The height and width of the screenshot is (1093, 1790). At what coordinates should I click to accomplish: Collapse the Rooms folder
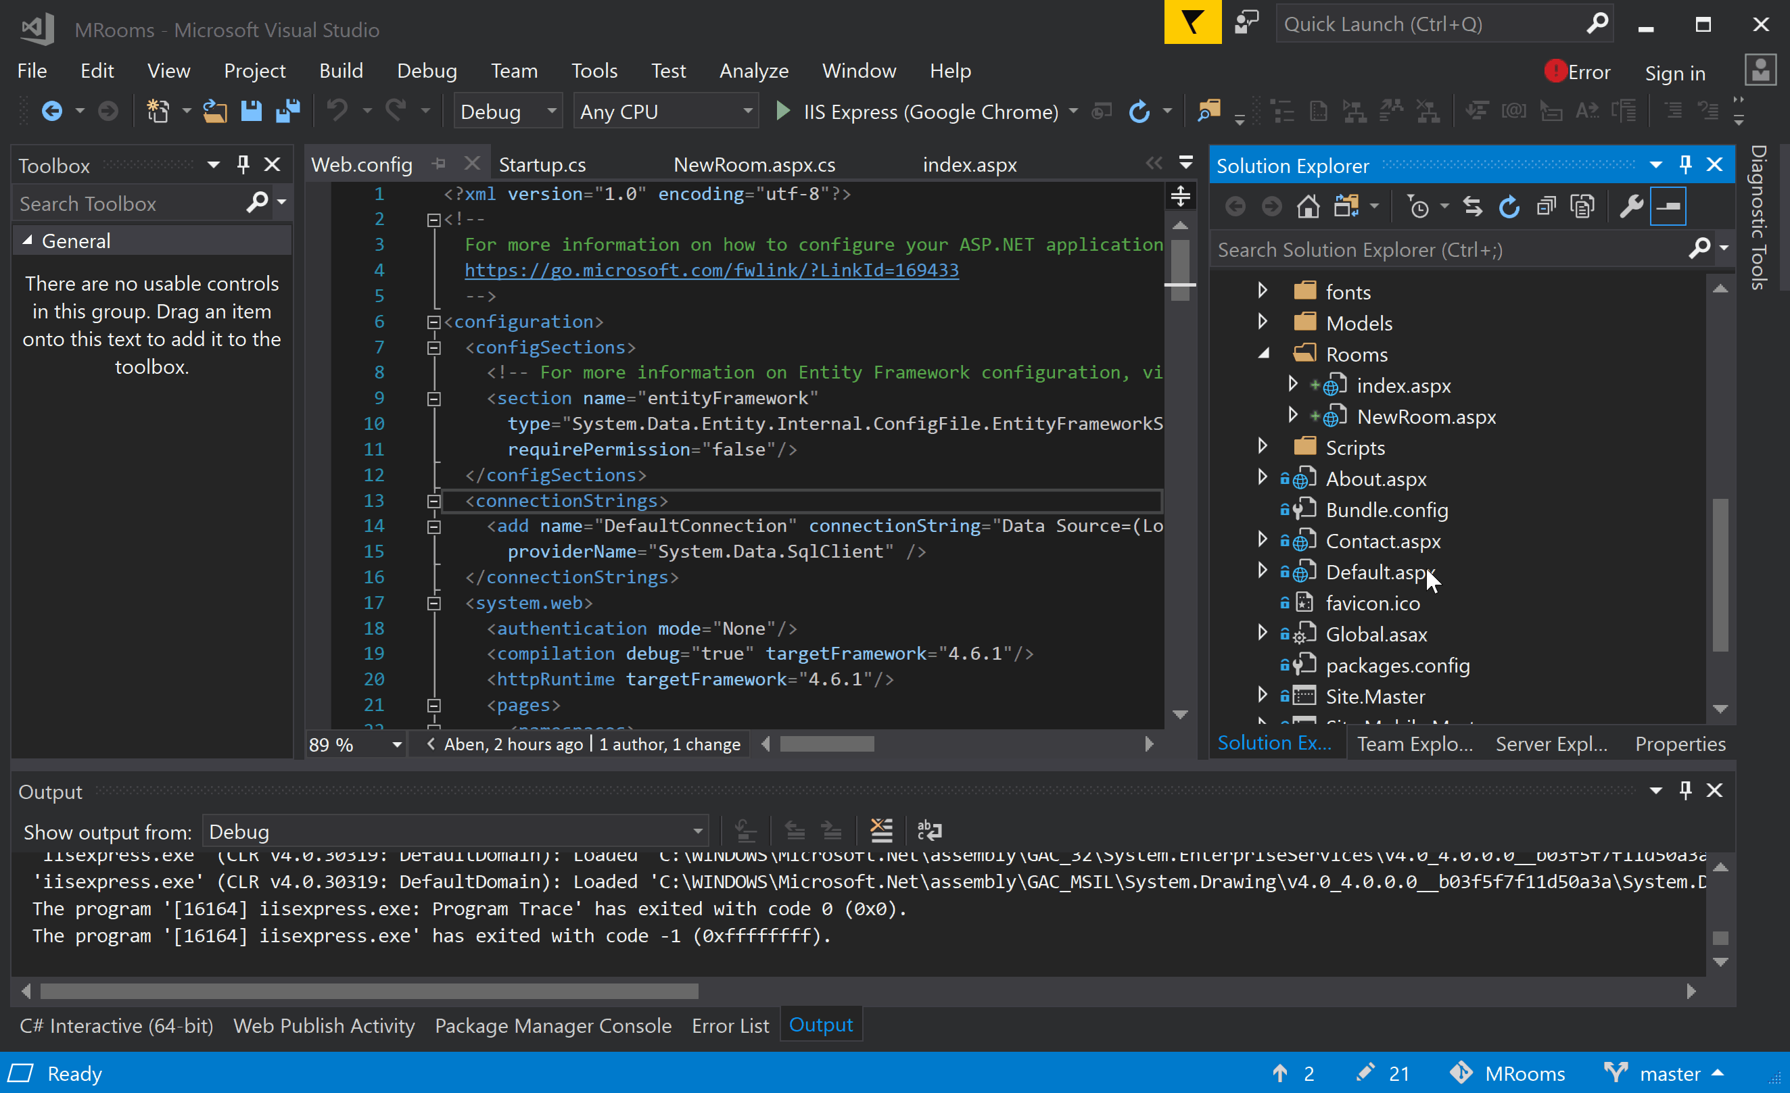[x=1264, y=353]
